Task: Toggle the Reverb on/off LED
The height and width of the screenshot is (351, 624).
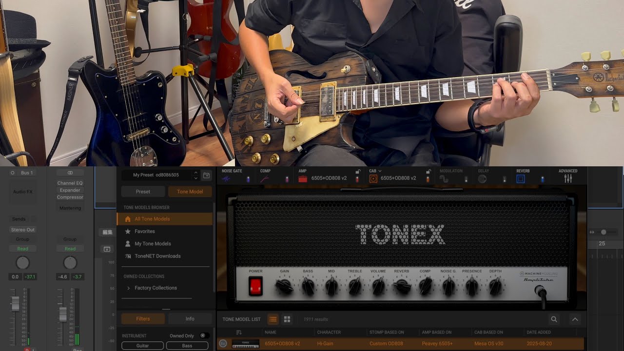Action: [x=543, y=179]
